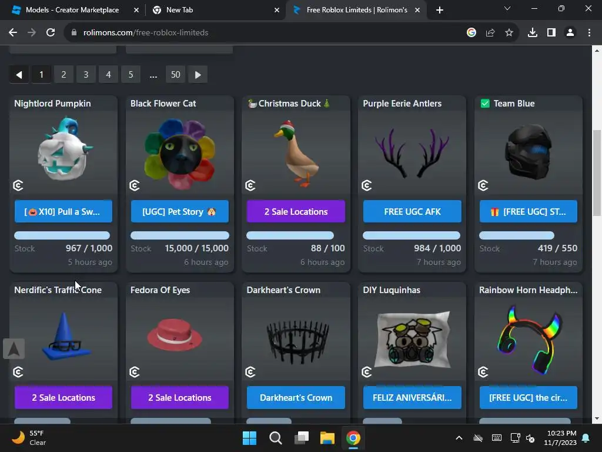Open Windows taskbar search

pos(275,438)
